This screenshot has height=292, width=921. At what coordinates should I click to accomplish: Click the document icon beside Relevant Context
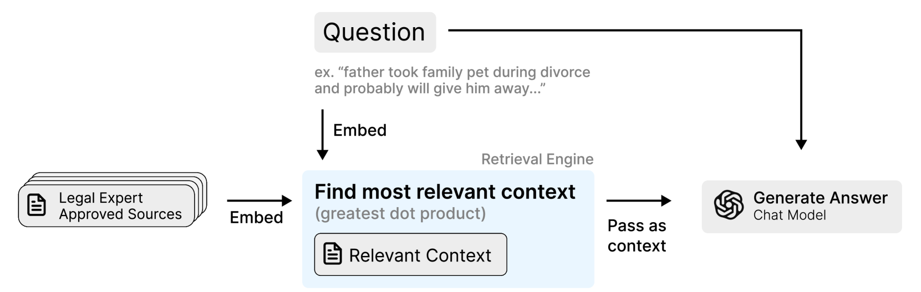[332, 254]
